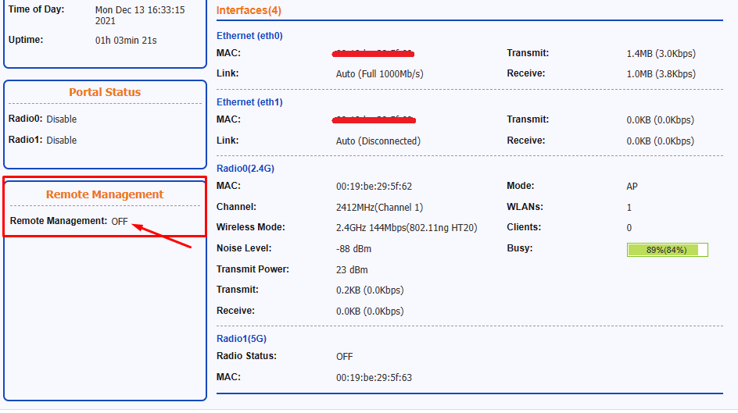
Task: Open the Radio0(2.4G) interface link
Action: pyautogui.click(x=245, y=168)
